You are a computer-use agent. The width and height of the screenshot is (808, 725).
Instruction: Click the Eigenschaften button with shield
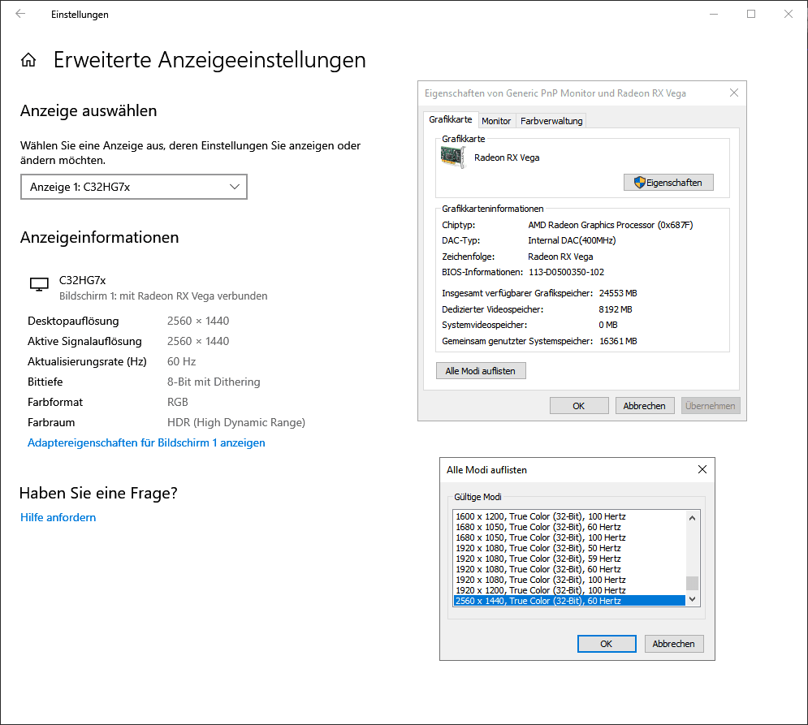click(668, 183)
